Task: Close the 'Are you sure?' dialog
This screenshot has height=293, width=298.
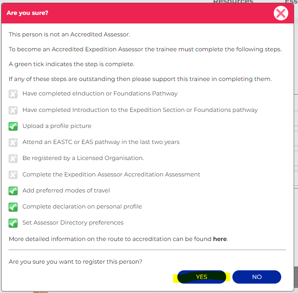Action: pyautogui.click(x=280, y=13)
